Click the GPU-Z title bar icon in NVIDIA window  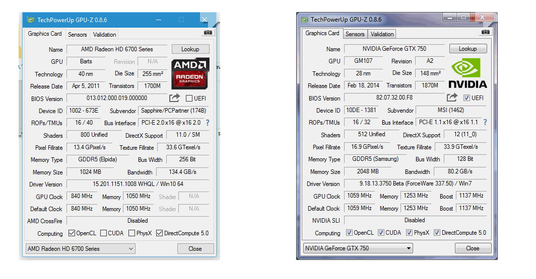coord(304,20)
